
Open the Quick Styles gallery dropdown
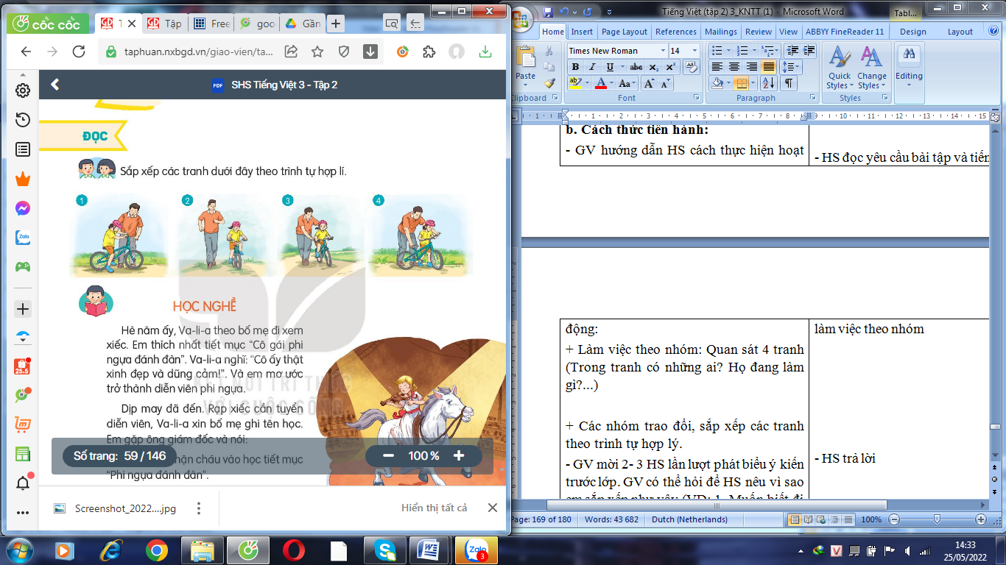840,68
